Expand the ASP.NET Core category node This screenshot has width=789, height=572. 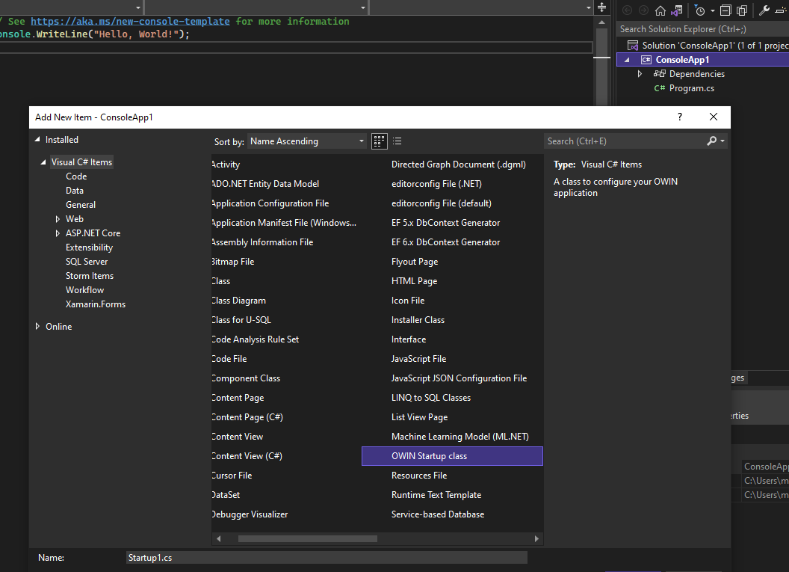[x=58, y=233]
